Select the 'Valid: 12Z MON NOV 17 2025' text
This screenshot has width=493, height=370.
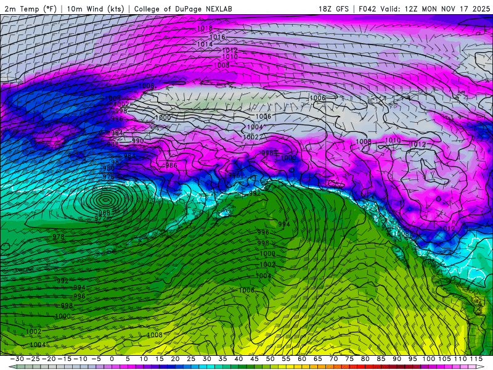tap(435, 9)
